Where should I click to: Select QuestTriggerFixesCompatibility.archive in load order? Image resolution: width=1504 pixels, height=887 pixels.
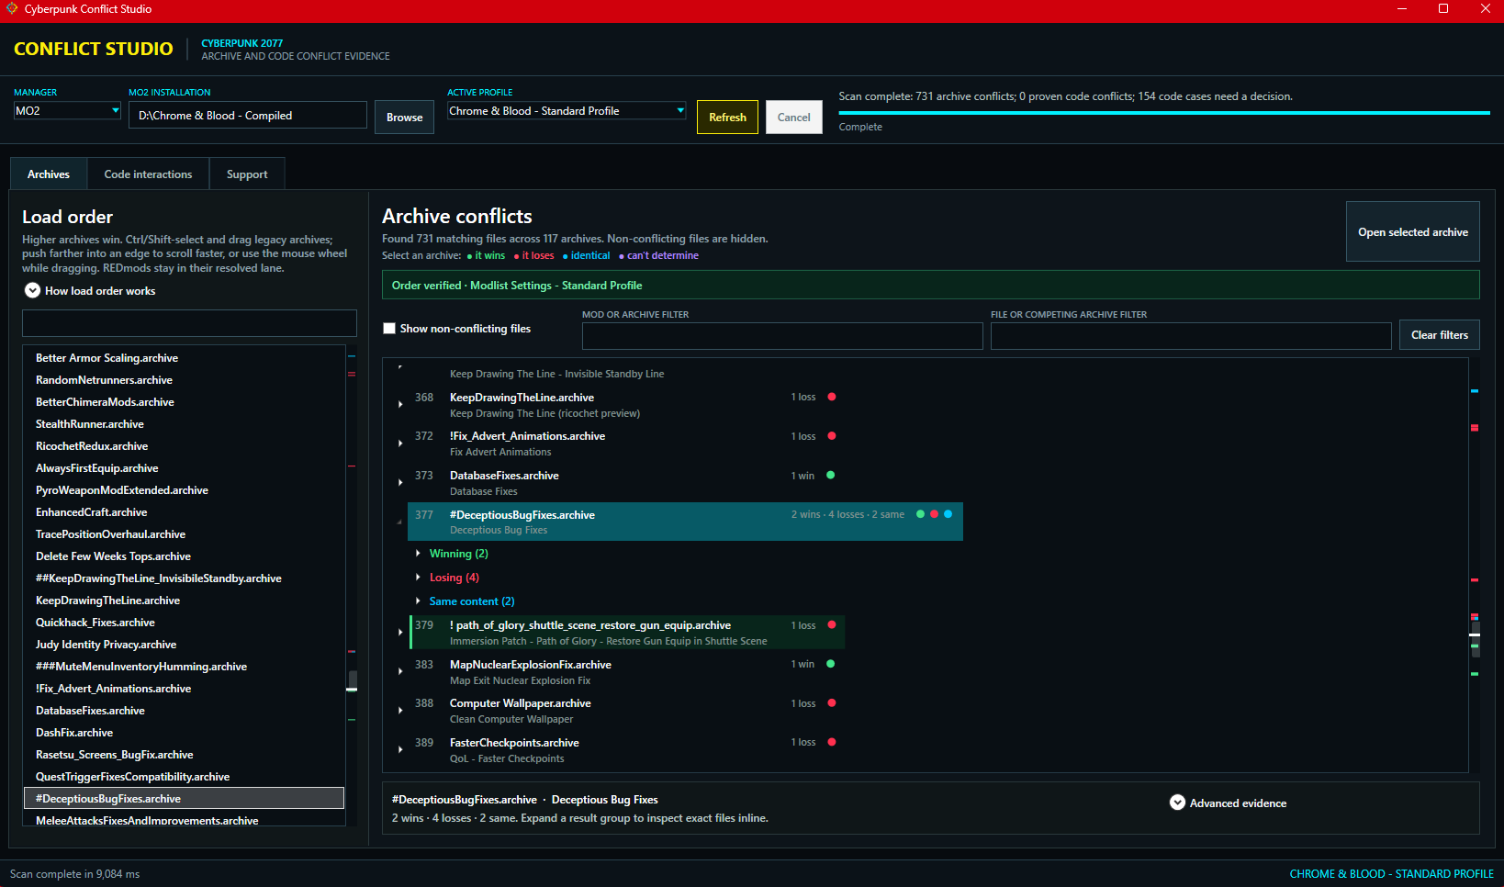[184, 777]
